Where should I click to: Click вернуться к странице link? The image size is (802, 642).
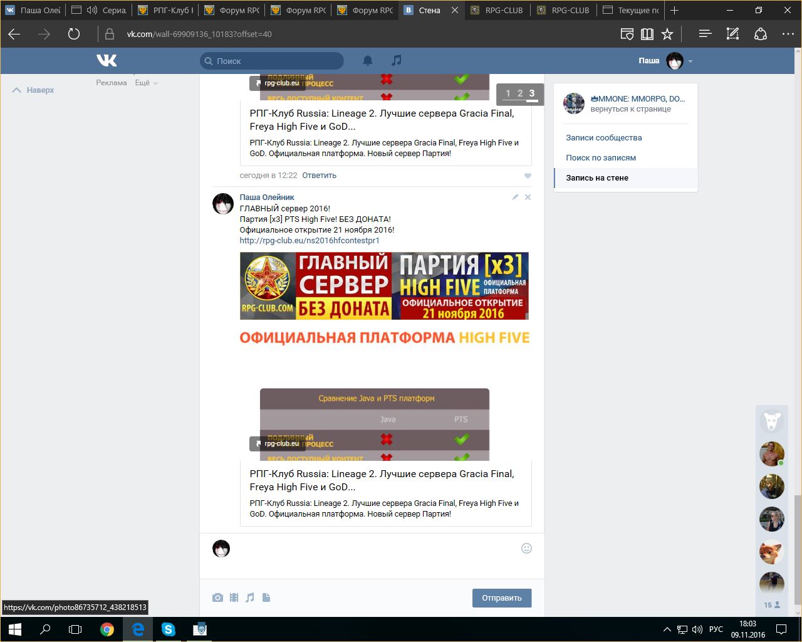(630, 109)
